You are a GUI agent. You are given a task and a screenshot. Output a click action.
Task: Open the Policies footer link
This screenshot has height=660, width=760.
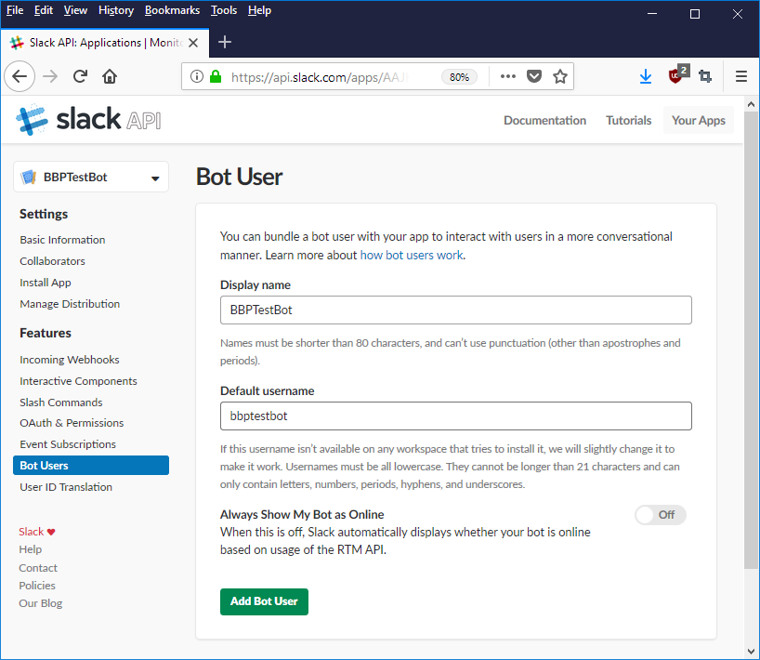pos(37,586)
